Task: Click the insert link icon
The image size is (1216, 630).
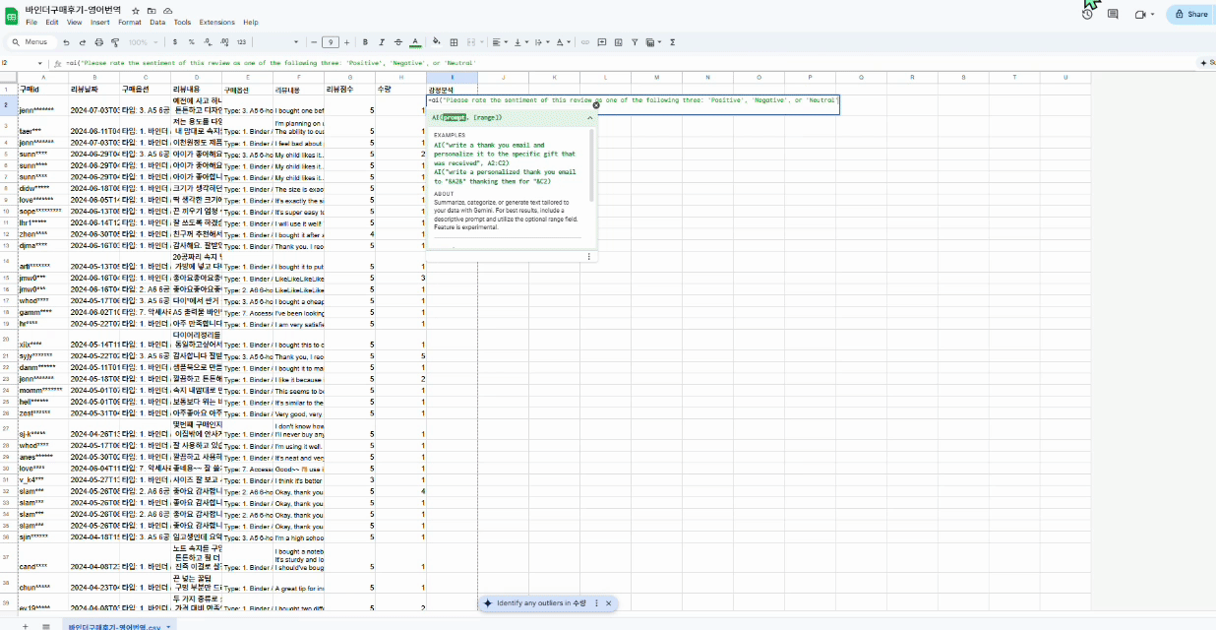Action: [586, 42]
